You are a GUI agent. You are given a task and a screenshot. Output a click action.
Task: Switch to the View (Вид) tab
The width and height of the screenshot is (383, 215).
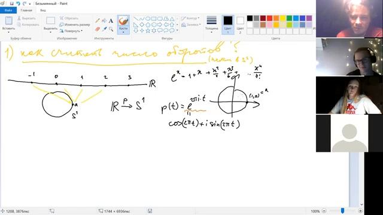tap(43, 10)
